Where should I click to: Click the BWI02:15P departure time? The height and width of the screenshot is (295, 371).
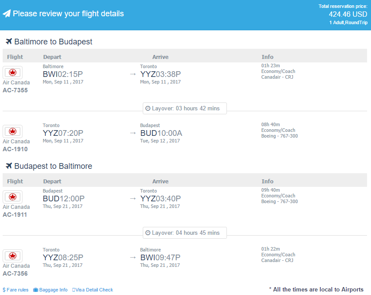[63, 74]
